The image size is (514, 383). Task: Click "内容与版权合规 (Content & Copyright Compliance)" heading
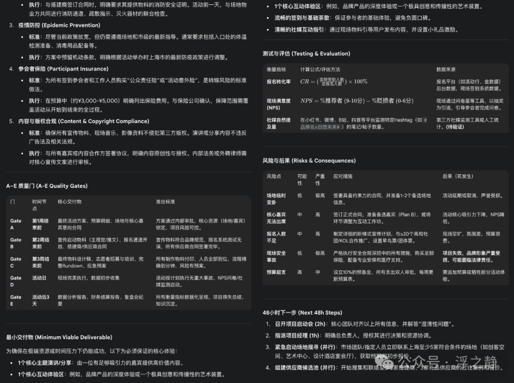point(84,121)
